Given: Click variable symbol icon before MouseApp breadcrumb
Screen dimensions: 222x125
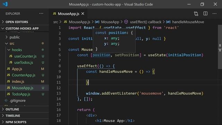Looking at the screenshot, I should click(x=97, y=22).
